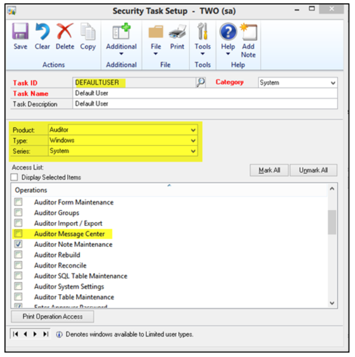Check Auditor Form Maintenance
This screenshot has height=357, width=355.
pos(18,202)
